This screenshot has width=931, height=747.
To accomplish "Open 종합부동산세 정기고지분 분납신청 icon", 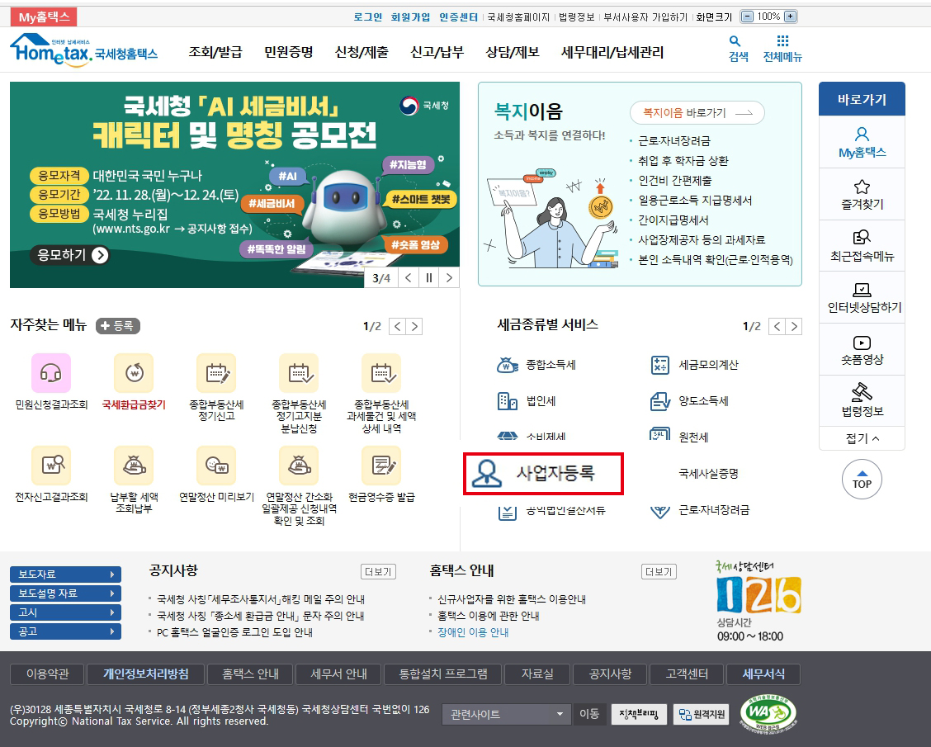I will [300, 373].
